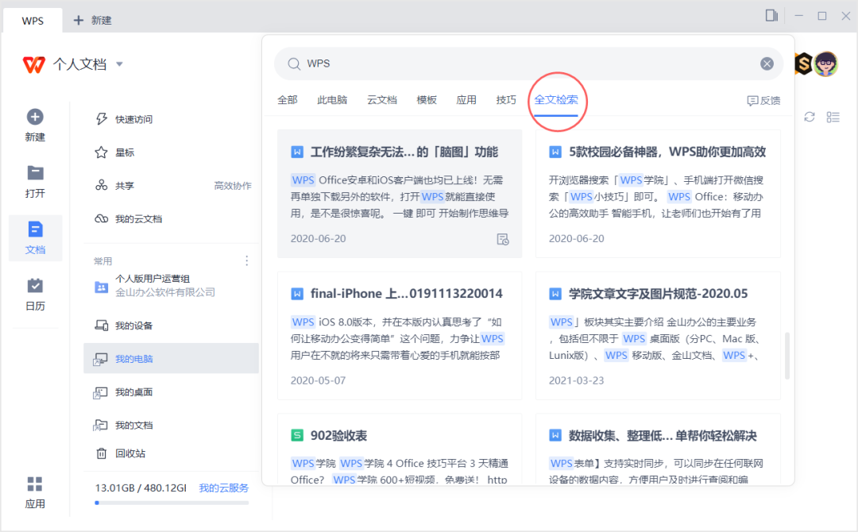Viewport: 858px width, 532px height.
Task: Click the refresh icon near view toggle
Action: pyautogui.click(x=810, y=117)
